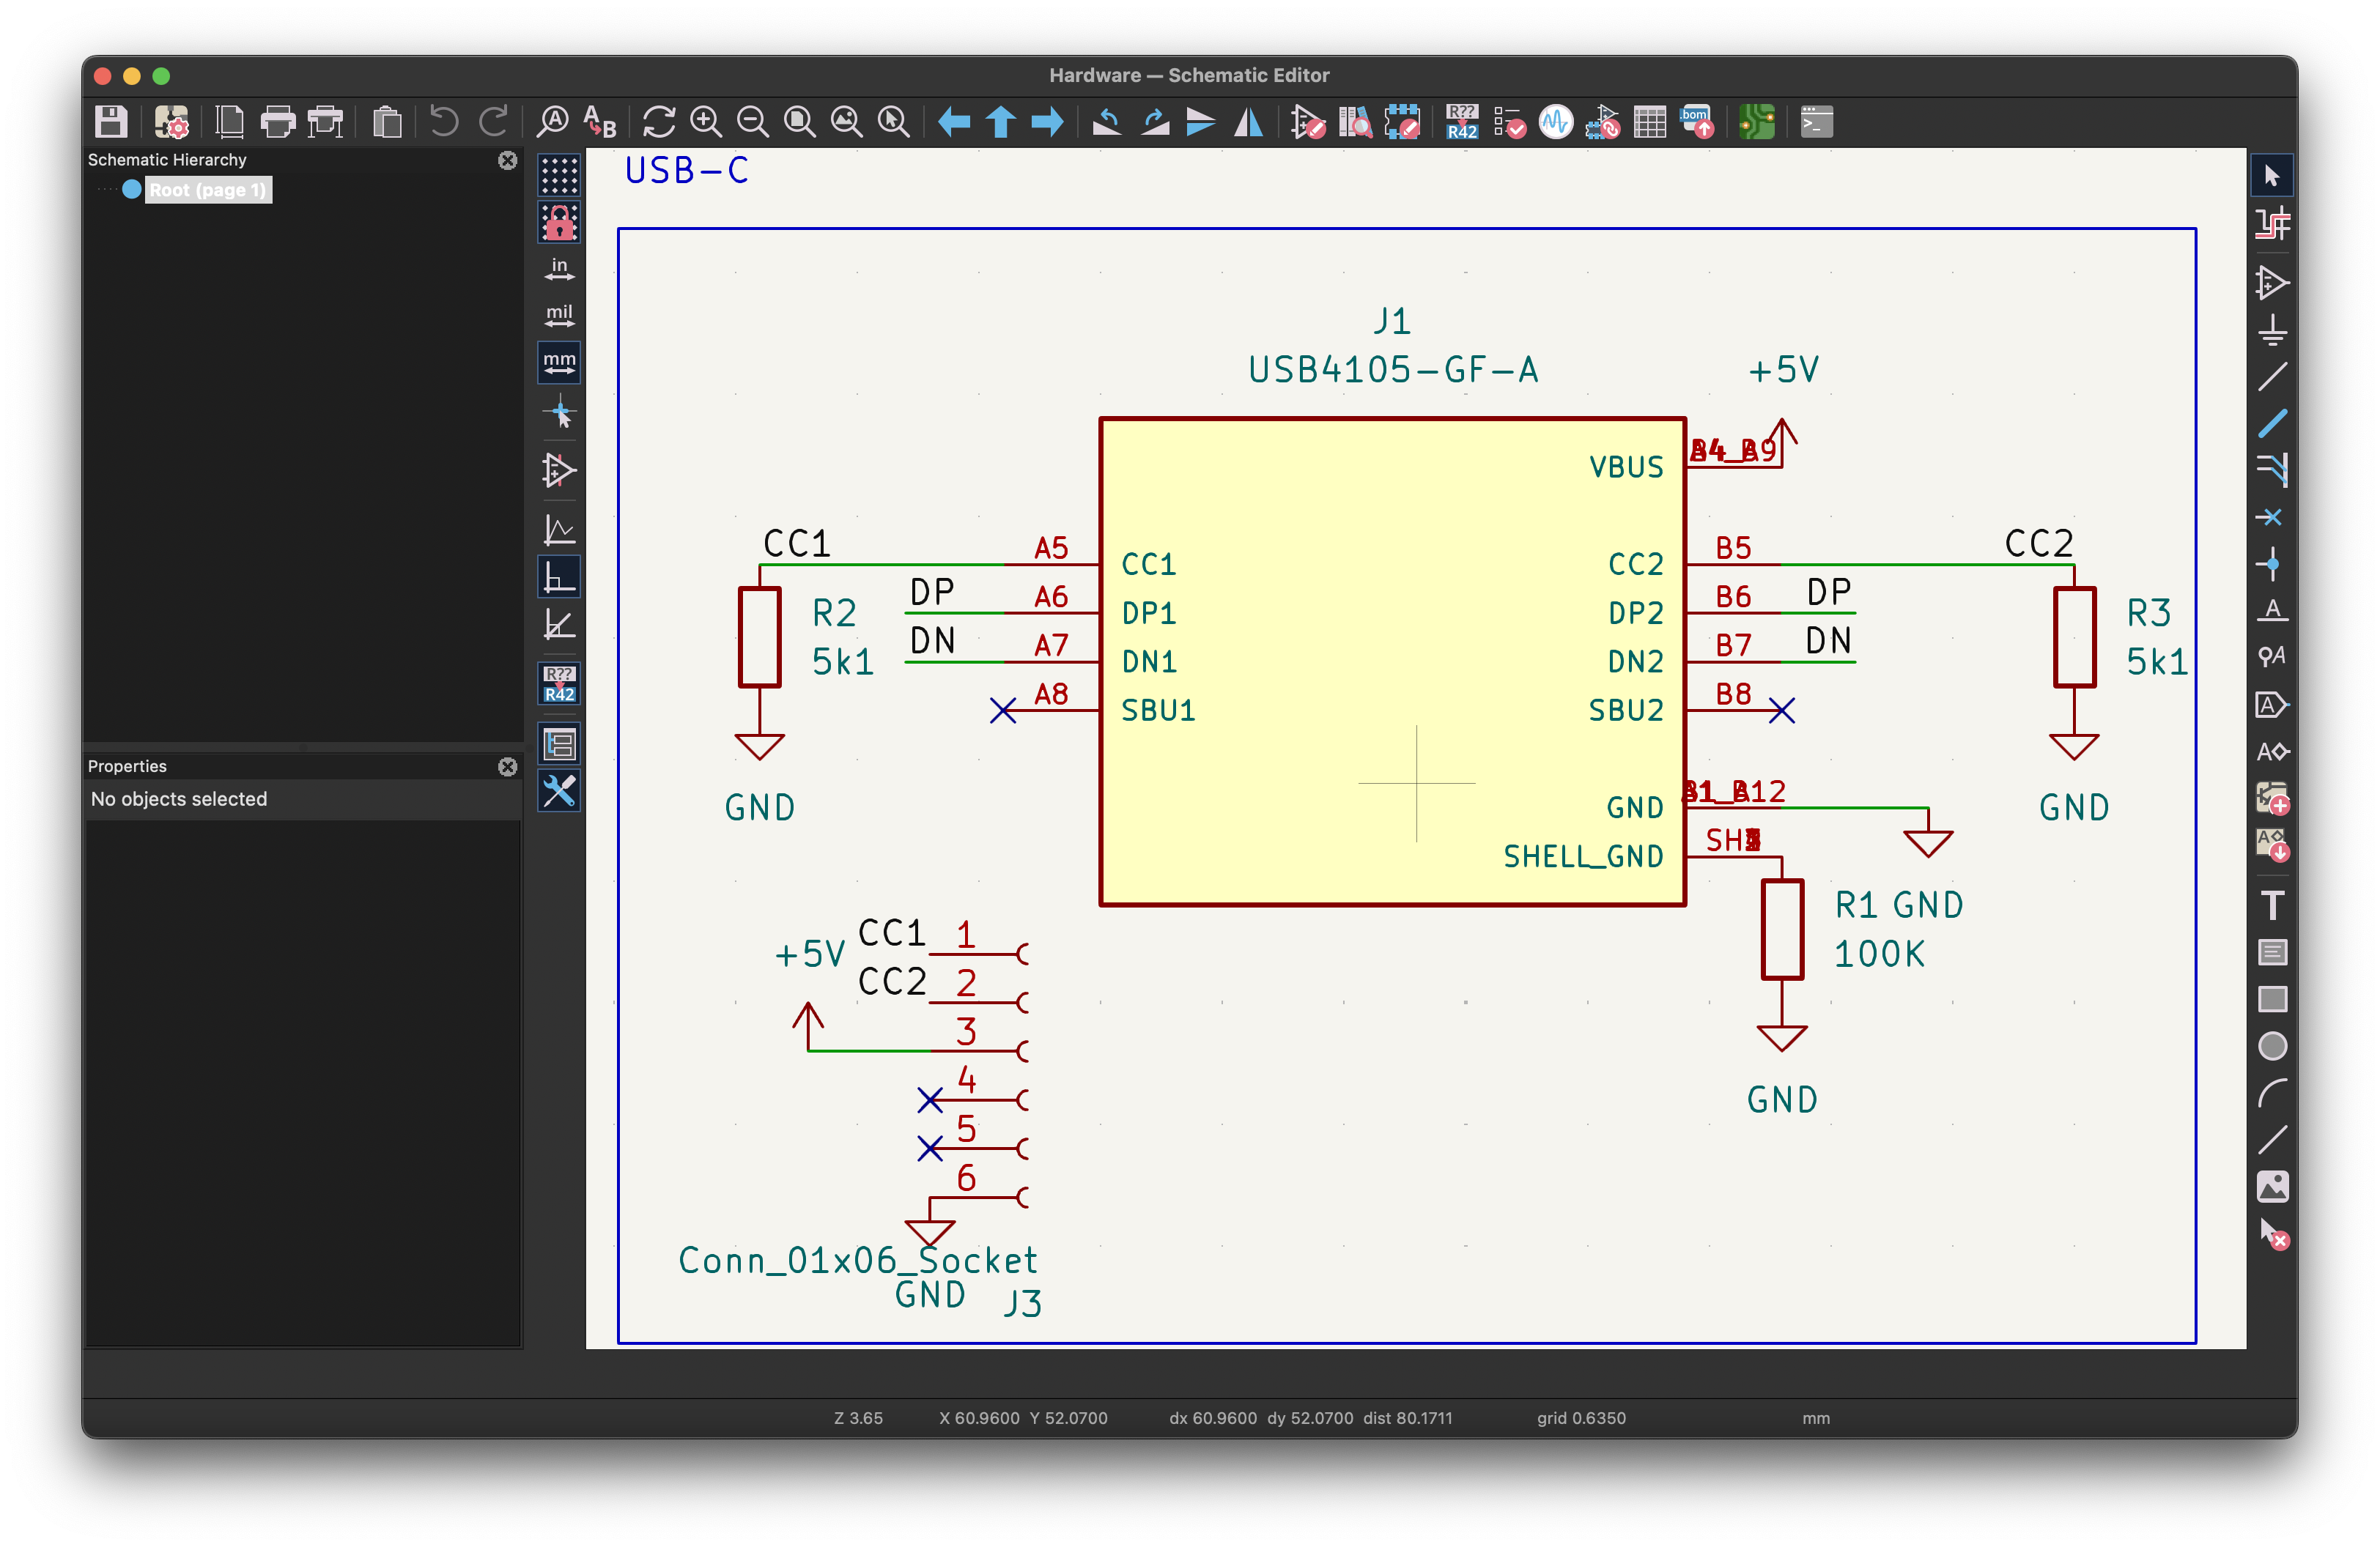Refresh the schematic view
Image resolution: width=2380 pixels, height=1547 pixels.
[659, 122]
